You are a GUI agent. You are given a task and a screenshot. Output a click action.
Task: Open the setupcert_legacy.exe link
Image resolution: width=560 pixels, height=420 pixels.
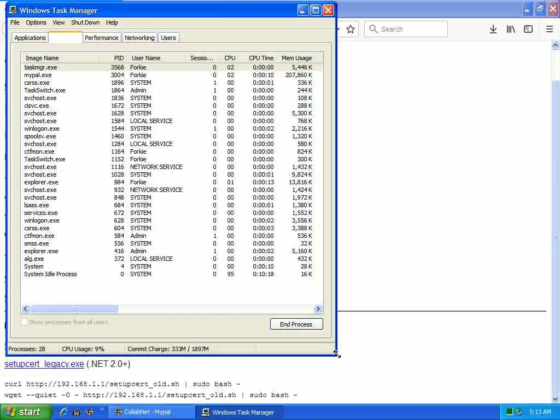tap(44, 364)
